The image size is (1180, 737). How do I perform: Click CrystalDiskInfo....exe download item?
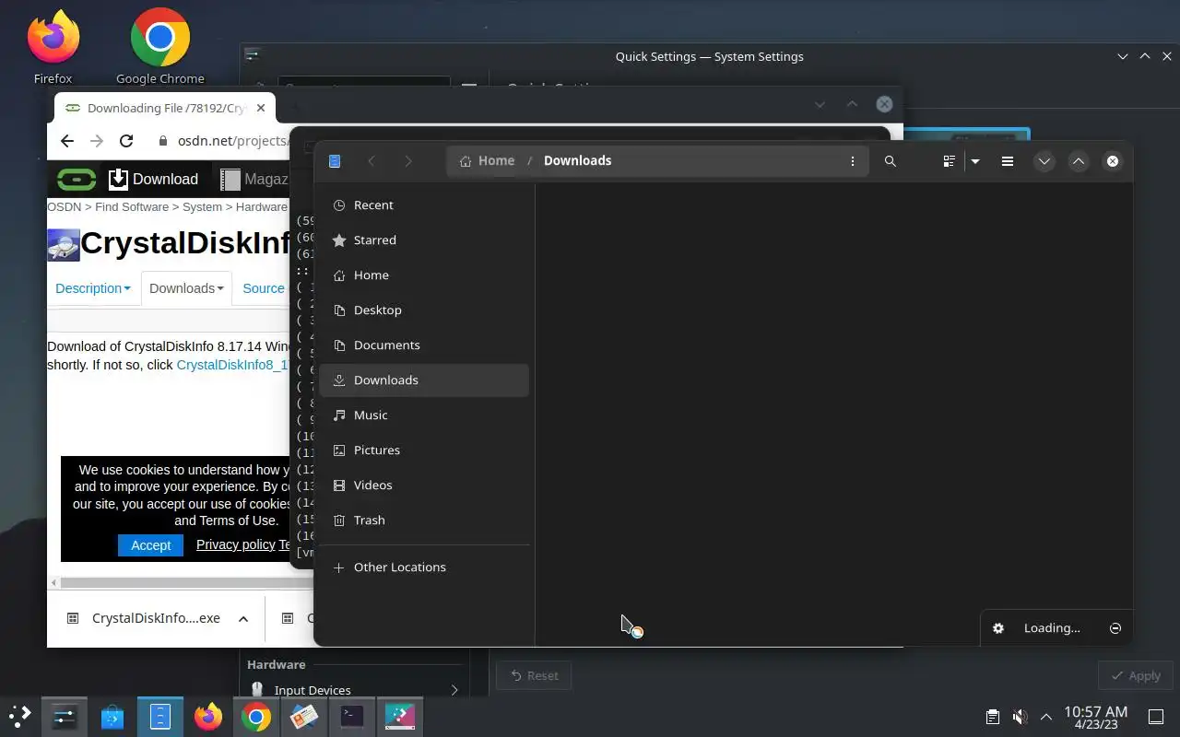[x=146, y=618]
